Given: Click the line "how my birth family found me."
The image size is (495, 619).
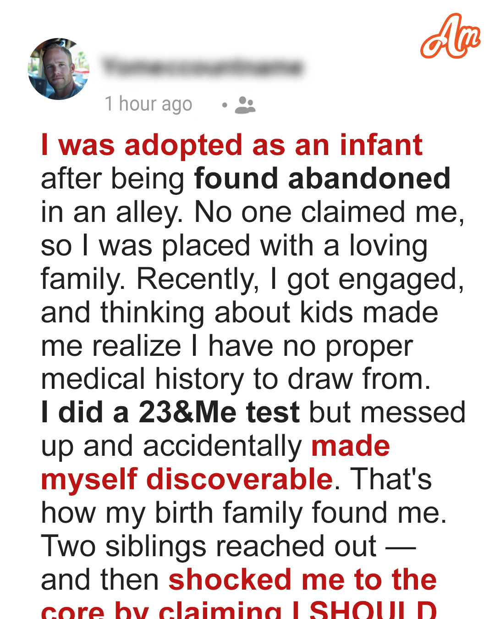Looking at the screenshot, I should [x=244, y=513].
